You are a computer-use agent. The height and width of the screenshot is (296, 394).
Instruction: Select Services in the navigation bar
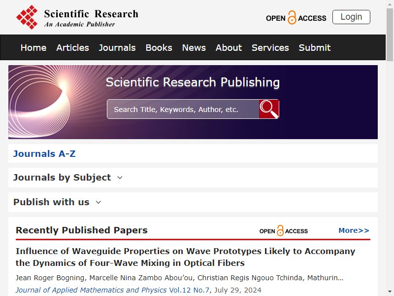[270, 47]
